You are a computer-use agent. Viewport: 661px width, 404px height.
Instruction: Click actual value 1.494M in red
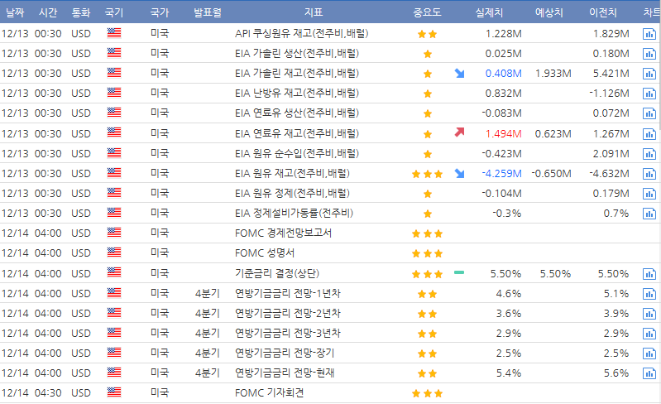coord(503,133)
